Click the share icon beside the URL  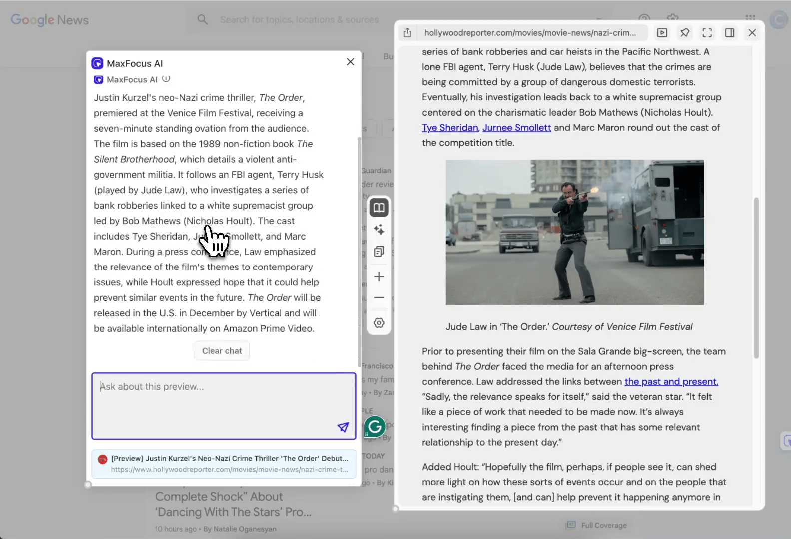pos(407,33)
